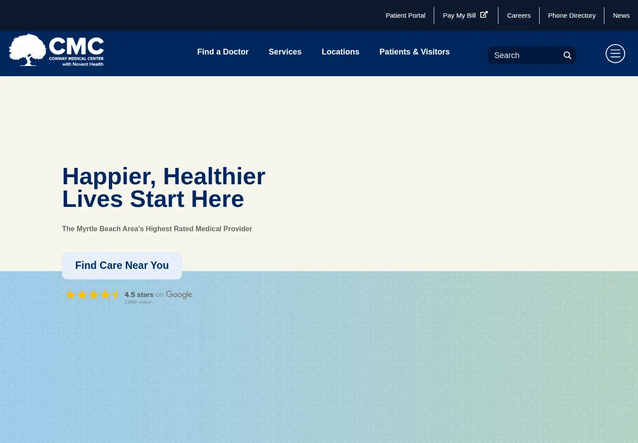Click the five-star rating graphic

(92, 295)
